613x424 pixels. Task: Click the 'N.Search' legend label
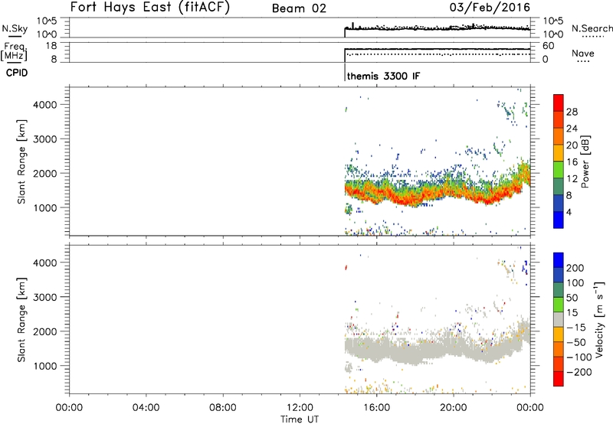tap(592, 28)
